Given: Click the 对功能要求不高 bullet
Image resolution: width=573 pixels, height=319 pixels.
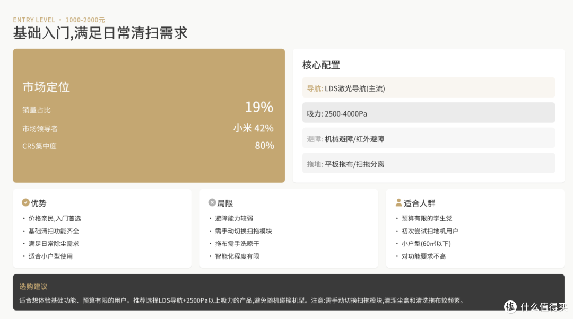Looking at the screenshot, I should (x=423, y=256).
